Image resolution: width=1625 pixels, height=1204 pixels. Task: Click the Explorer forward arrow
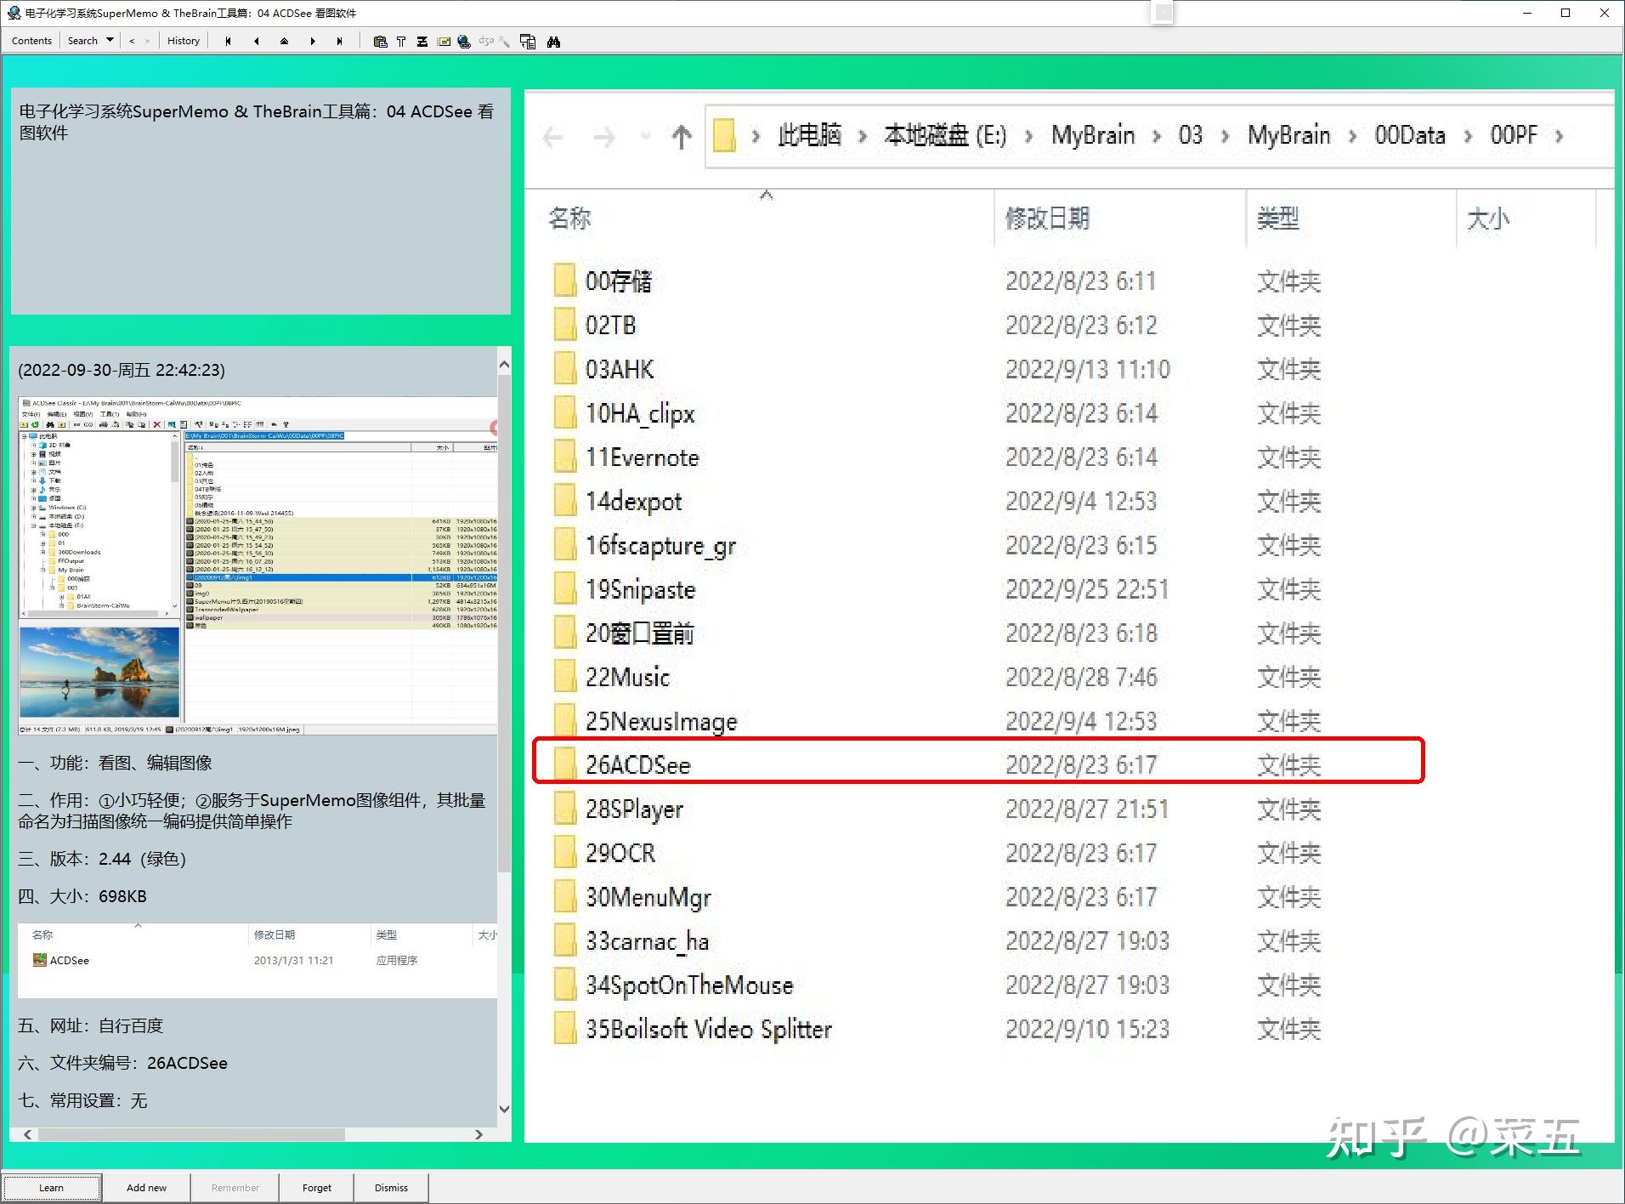(x=604, y=136)
